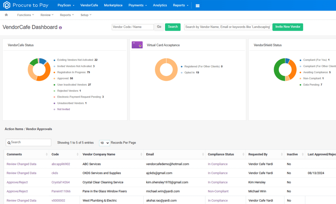
Task: Expand the Functions submenu
Action: tap(26, 15)
